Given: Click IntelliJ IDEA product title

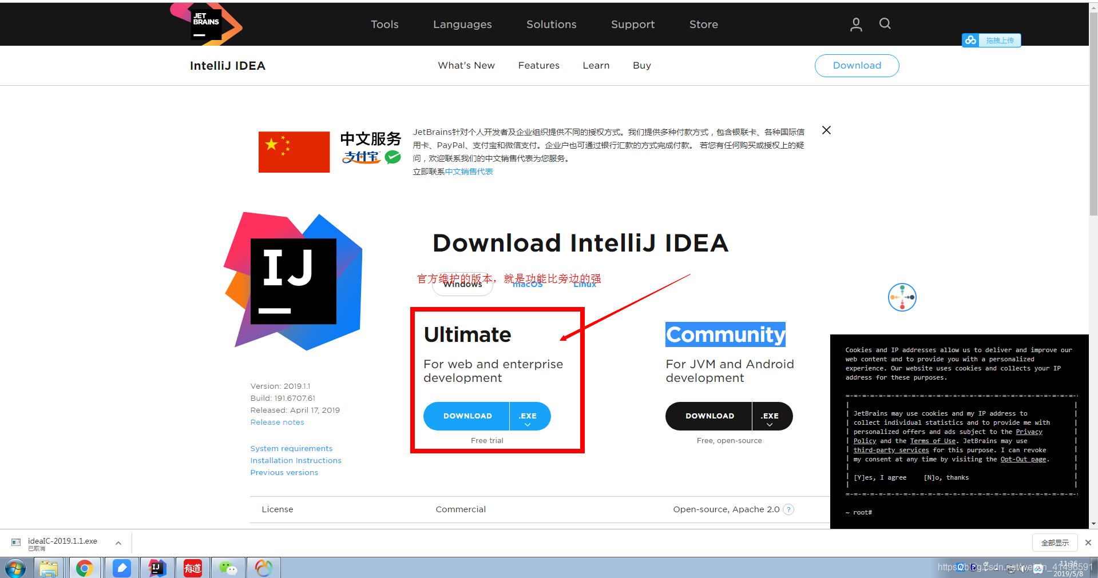Looking at the screenshot, I should point(228,65).
